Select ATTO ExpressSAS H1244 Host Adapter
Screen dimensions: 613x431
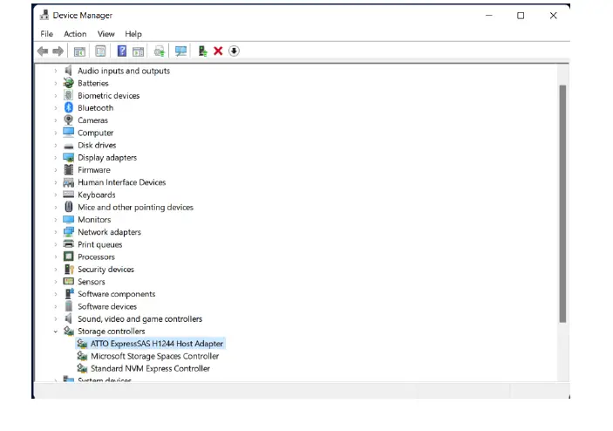[156, 344]
